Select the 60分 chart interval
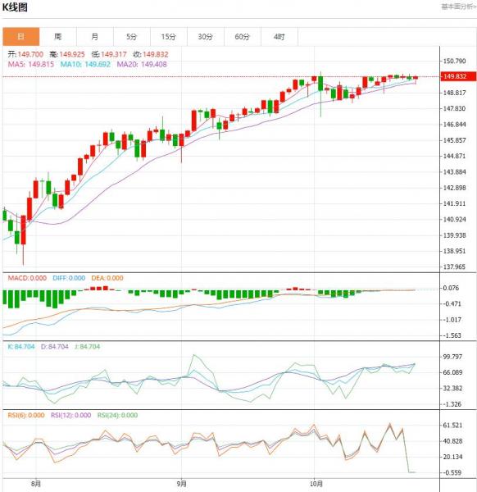The width and height of the screenshot is (477, 492). point(243,37)
